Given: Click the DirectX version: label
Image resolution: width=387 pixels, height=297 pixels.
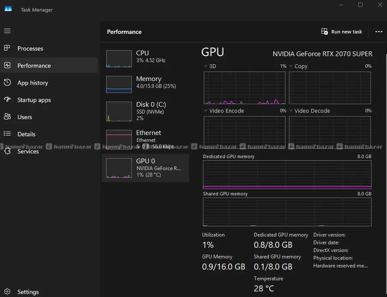Looking at the screenshot, I should click(x=331, y=250).
